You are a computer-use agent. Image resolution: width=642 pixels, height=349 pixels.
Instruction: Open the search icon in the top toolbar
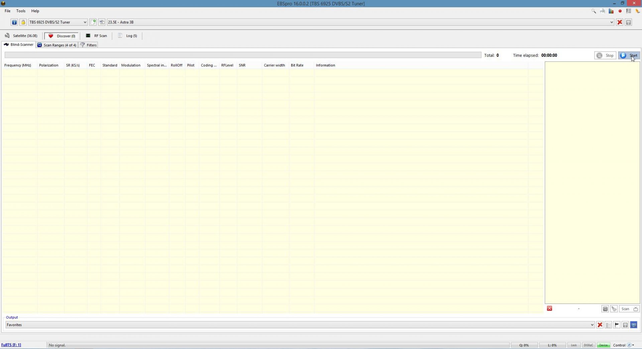594,11
